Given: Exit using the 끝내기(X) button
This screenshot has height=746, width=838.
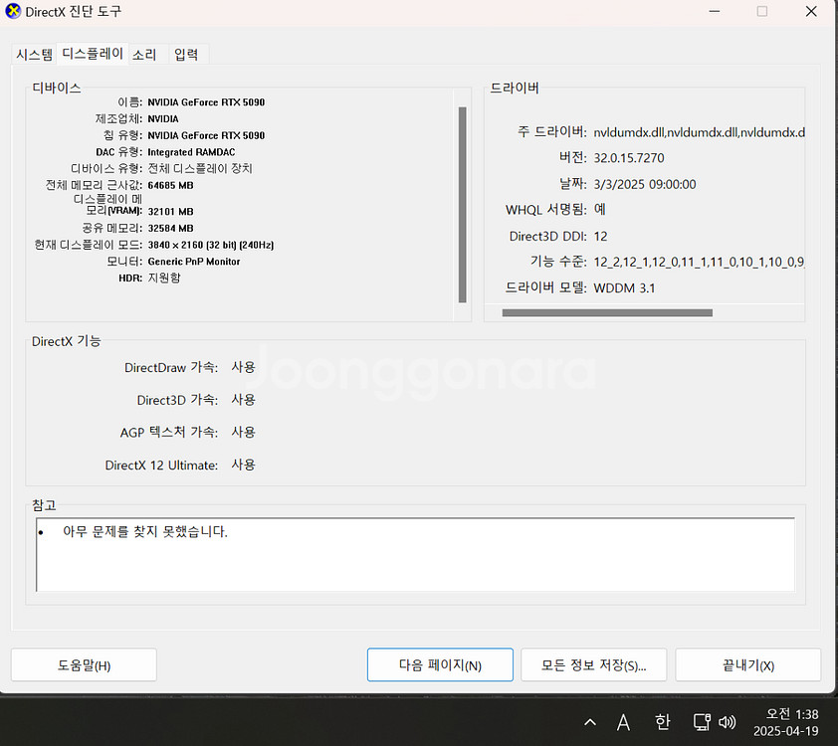Looking at the screenshot, I should tap(748, 664).
